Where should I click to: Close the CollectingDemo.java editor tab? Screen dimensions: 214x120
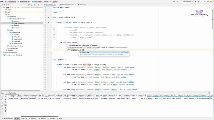[x=76, y=5]
